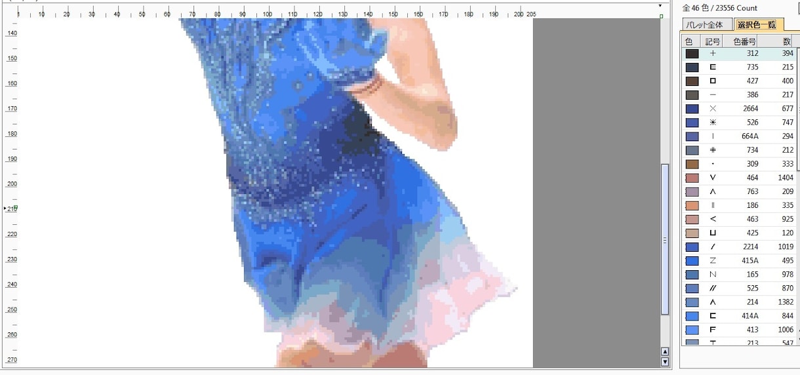This screenshot has height=375, width=800.
Task: Click the tan swatch of color 309
Action: pos(692,164)
